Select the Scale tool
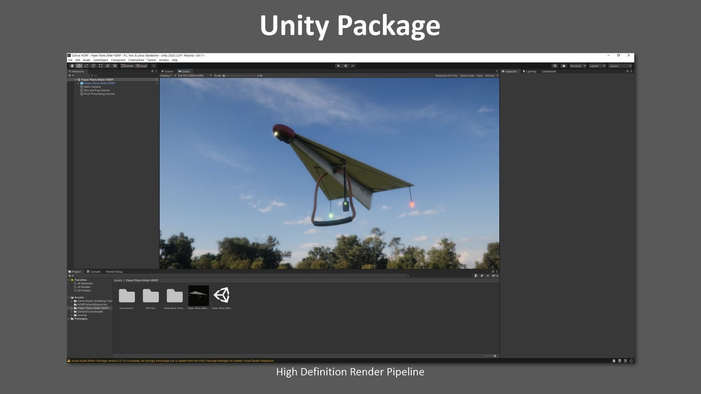The width and height of the screenshot is (701, 394). pos(93,66)
